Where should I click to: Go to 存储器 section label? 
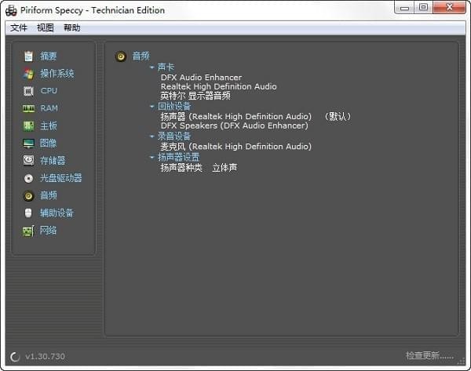click(53, 161)
